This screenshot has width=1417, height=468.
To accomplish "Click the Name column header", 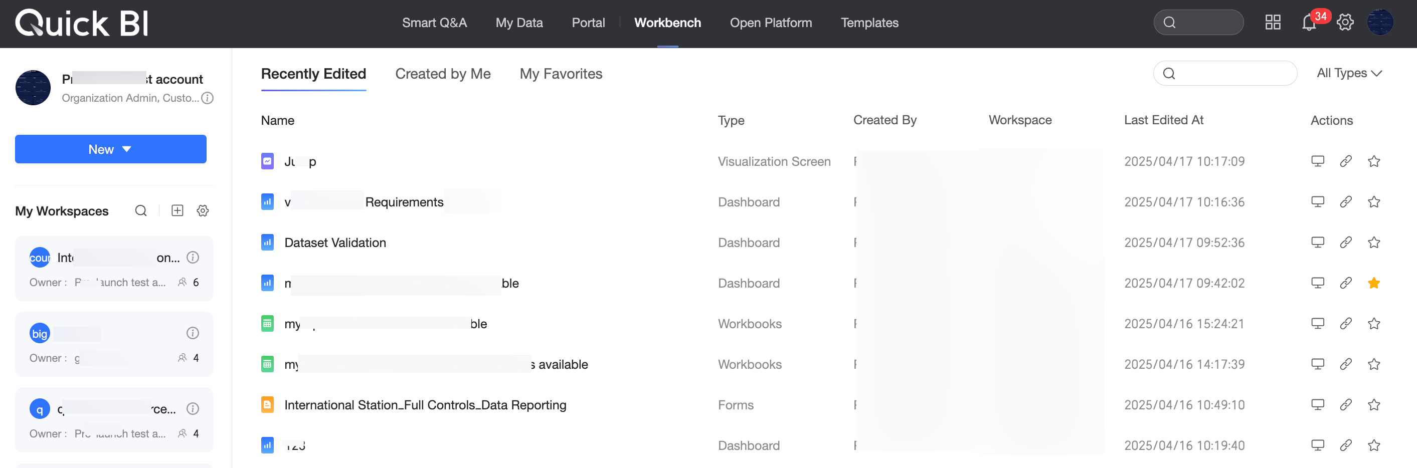I will [278, 120].
